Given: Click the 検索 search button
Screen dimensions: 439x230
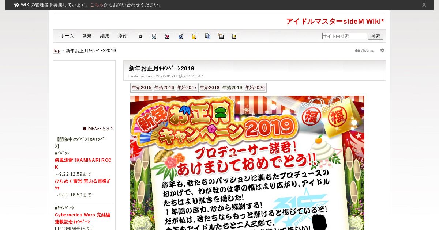Looking at the screenshot, I should [376, 36].
